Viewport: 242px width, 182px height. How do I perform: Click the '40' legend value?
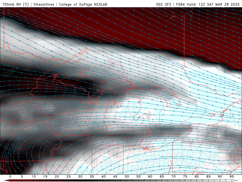(x=103, y=177)
